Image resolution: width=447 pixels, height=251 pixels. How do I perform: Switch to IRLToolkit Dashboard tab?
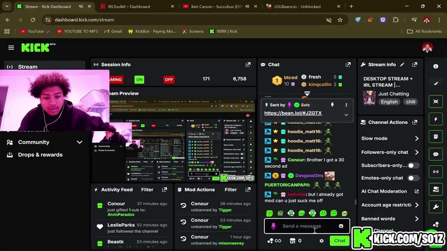(x=137, y=6)
